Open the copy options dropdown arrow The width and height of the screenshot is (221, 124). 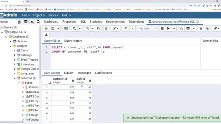pos(93,29)
